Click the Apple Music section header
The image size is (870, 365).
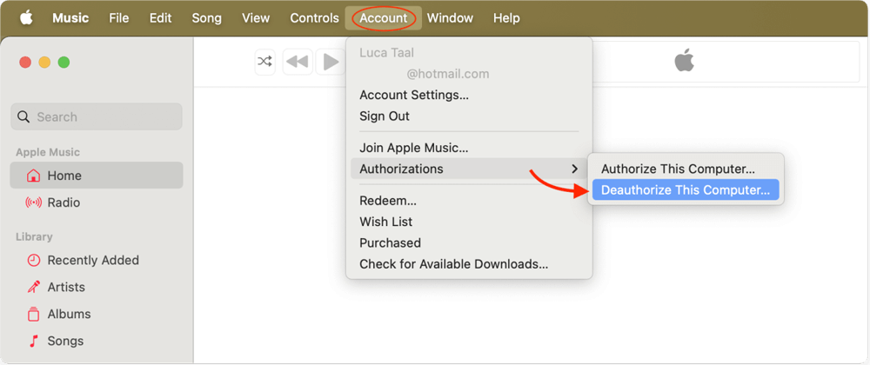coord(48,152)
